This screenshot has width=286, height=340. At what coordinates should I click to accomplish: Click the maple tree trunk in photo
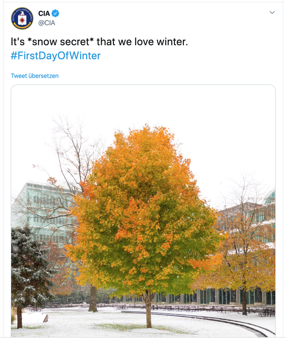coord(148,309)
